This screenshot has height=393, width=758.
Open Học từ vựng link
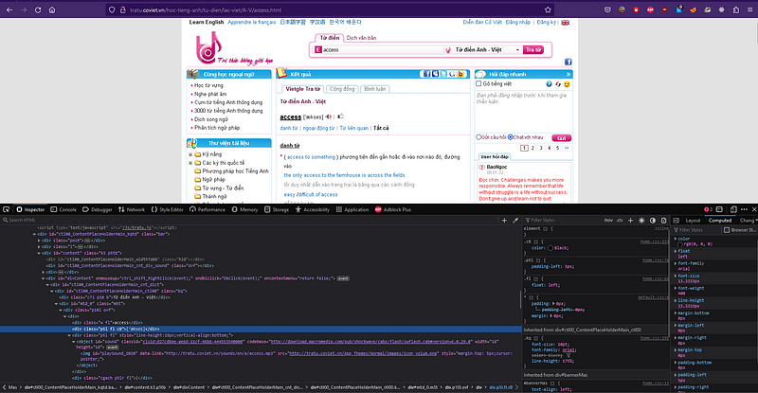pos(208,85)
